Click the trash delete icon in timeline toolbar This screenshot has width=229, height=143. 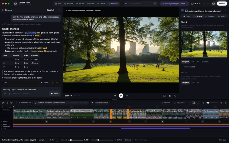tap(7, 103)
